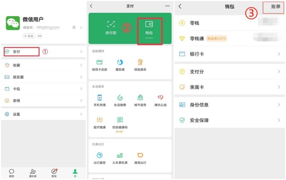Expand chevron on 设置 row
The width and height of the screenshot is (286, 180).
tap(81, 114)
